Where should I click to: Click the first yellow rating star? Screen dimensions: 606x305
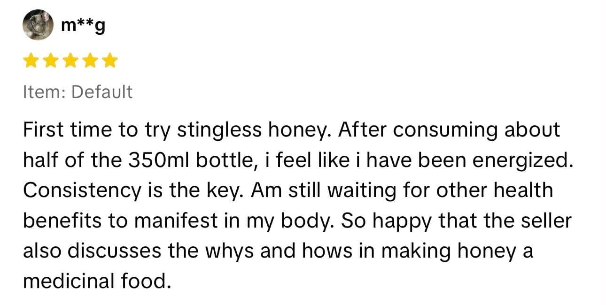coord(31,61)
